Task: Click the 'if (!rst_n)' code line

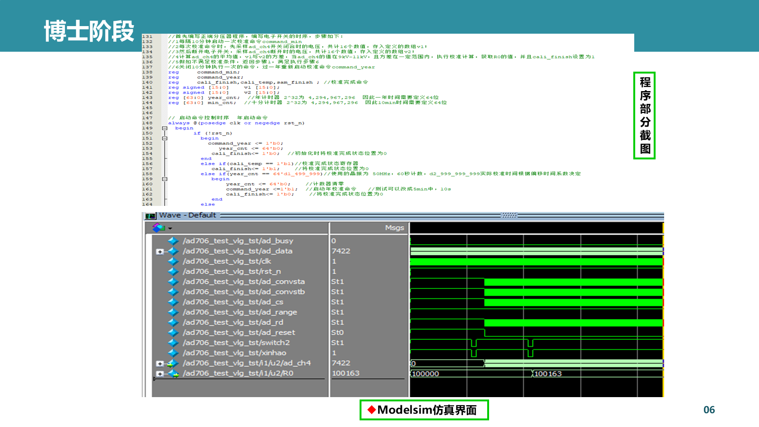Action: click(213, 133)
